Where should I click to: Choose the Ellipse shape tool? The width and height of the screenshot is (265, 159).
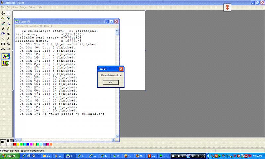3,49
